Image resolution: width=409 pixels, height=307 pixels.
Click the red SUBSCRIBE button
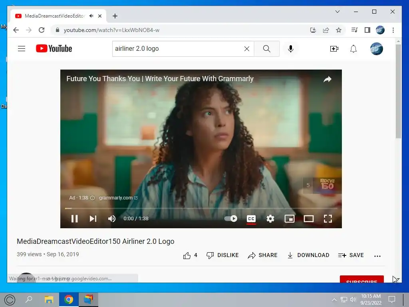click(x=361, y=279)
